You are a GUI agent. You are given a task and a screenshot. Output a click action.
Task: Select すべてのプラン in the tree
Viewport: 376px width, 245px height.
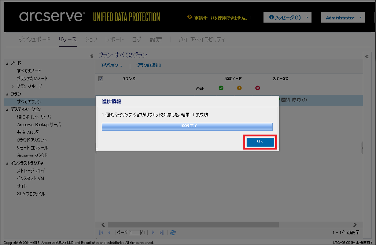[29, 102]
